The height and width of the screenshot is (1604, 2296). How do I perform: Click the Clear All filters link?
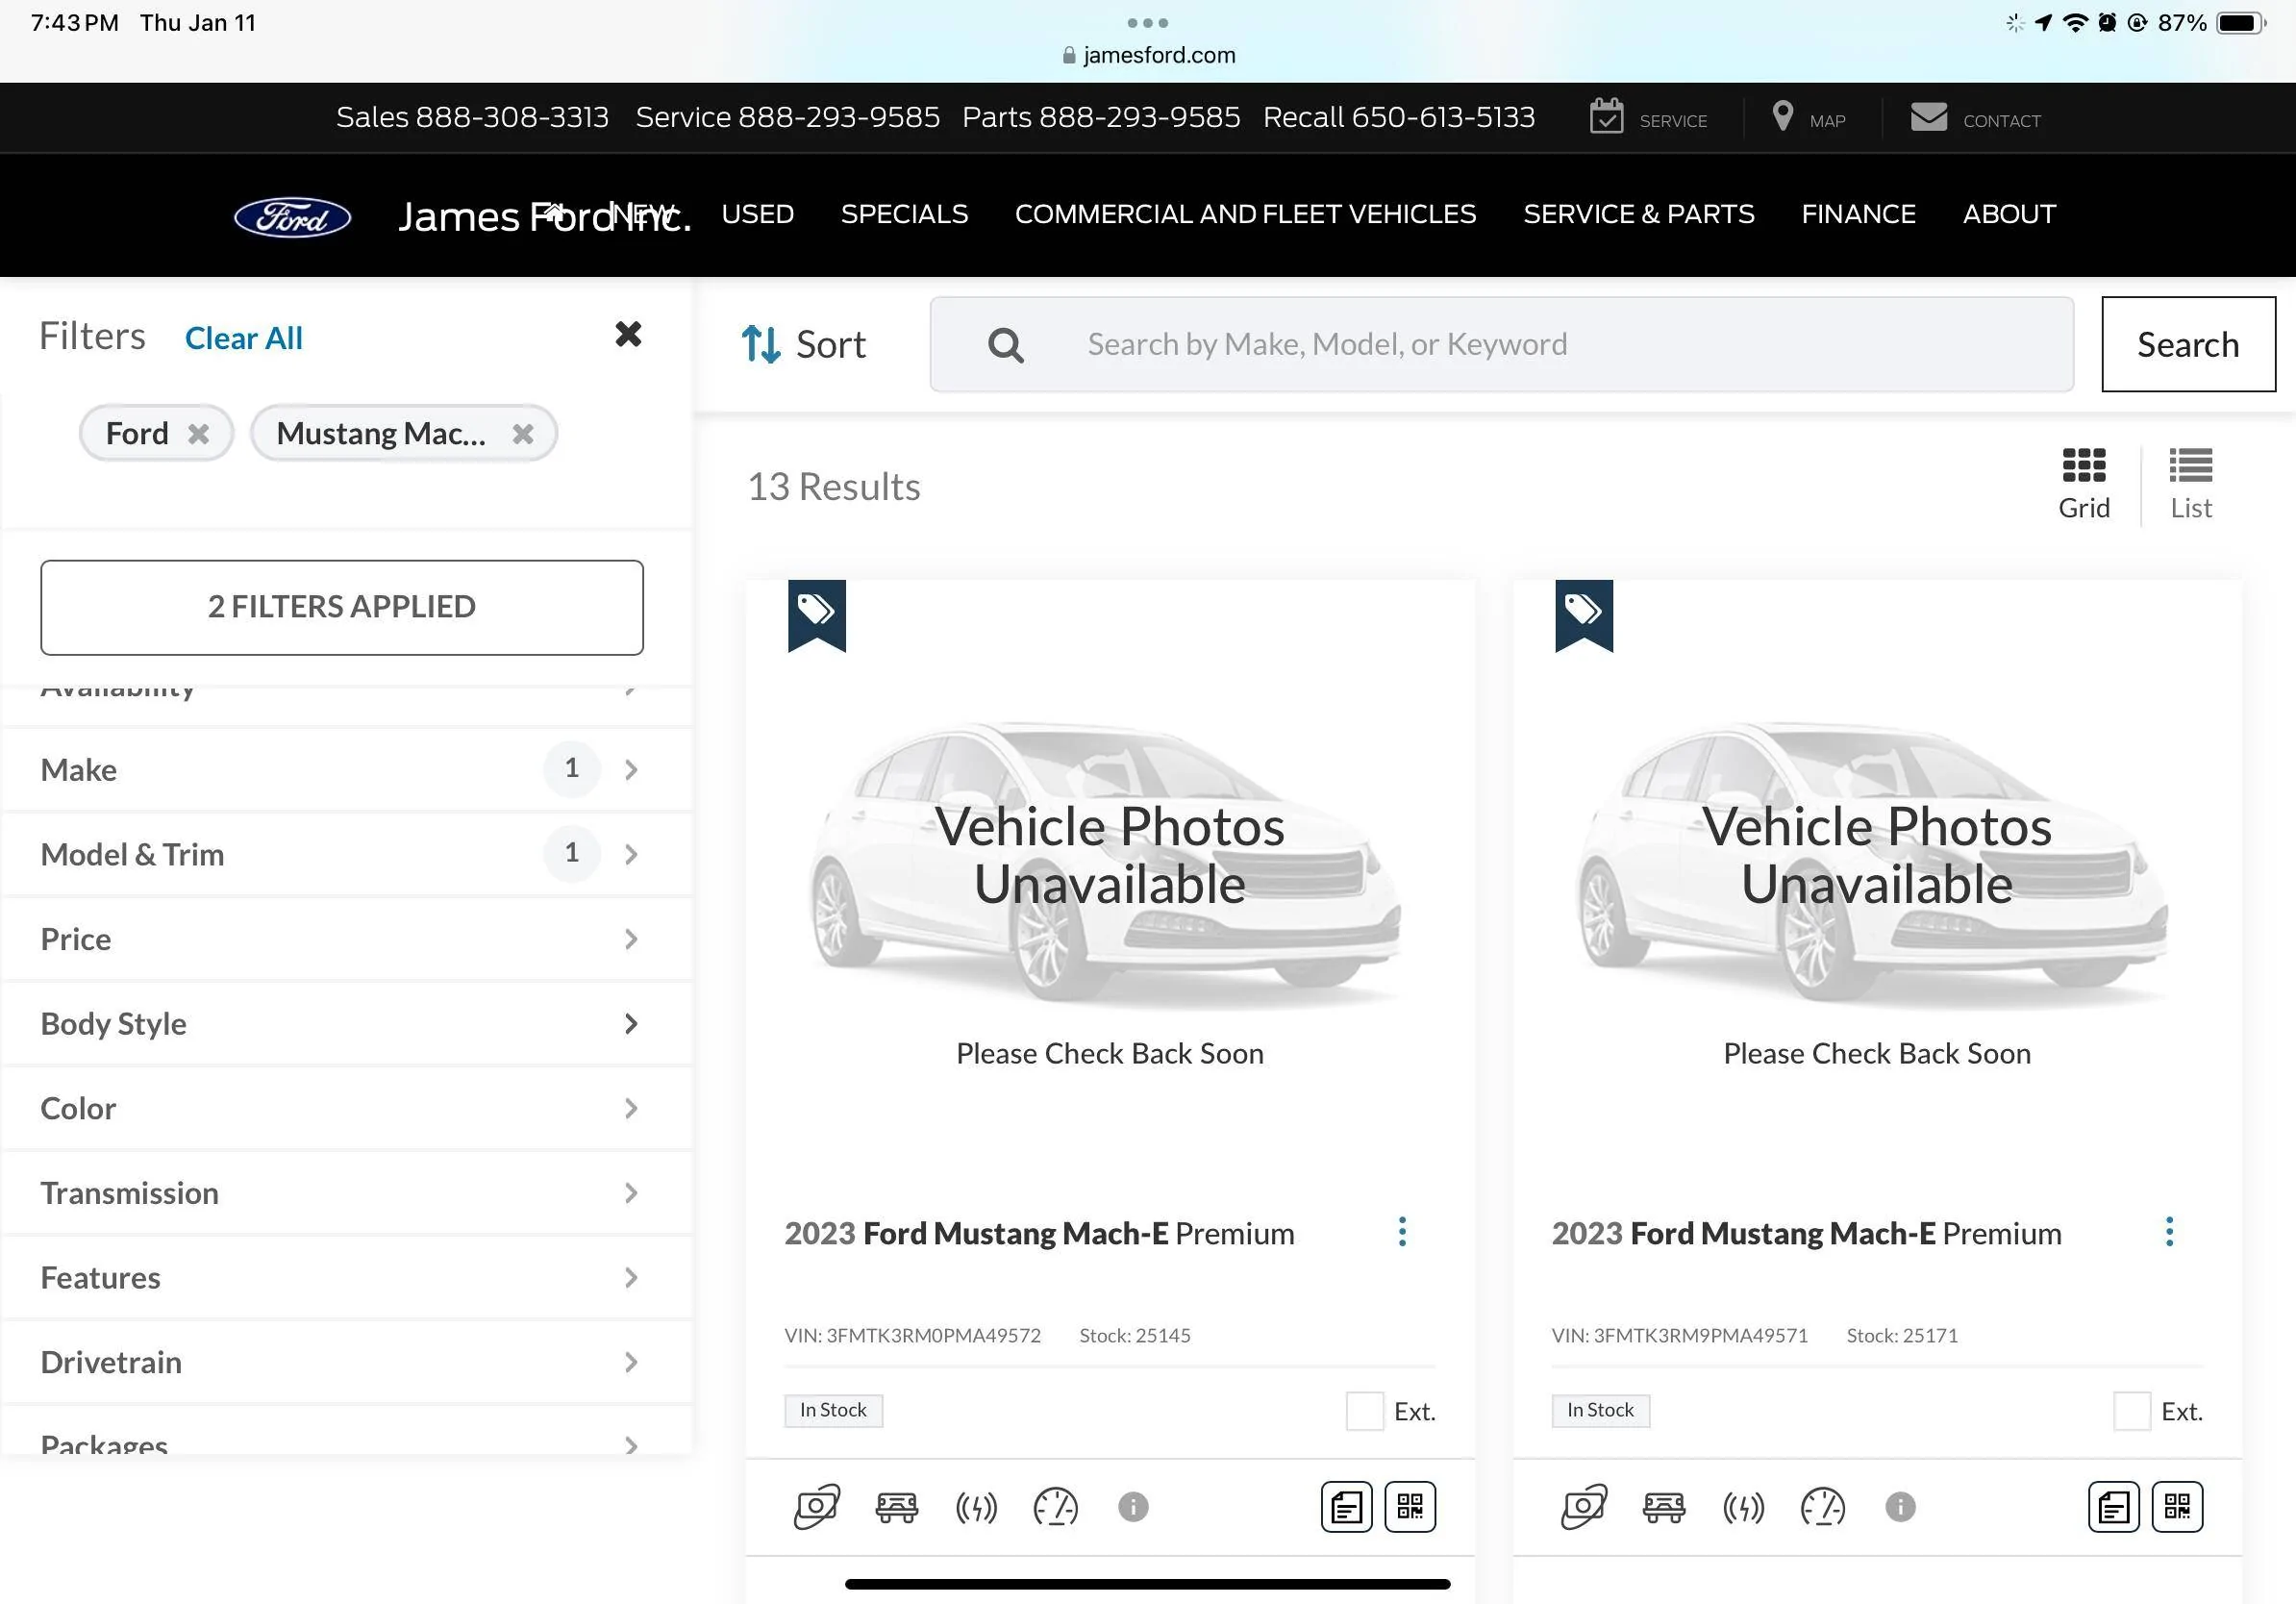244,338
